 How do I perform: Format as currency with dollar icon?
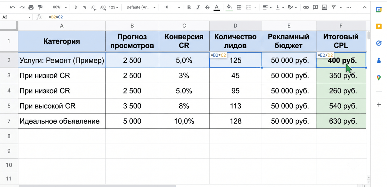tap(76, 7)
